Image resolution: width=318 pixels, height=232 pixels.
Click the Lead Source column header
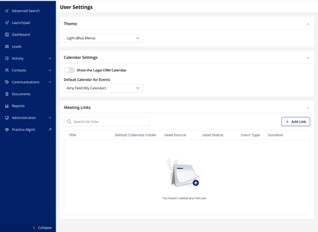pos(175,135)
